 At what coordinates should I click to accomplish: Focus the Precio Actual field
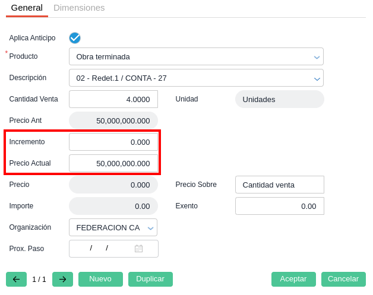pos(113,163)
